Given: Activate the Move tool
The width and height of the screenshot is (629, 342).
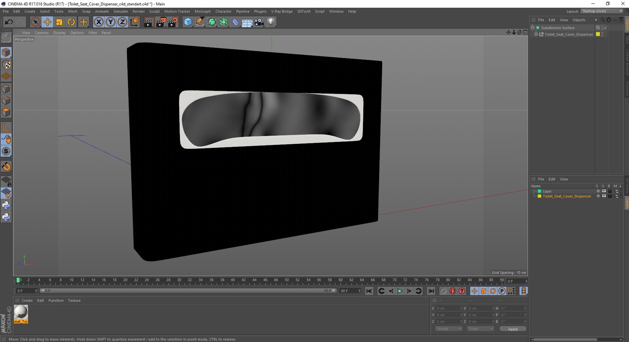Looking at the screenshot, I should pos(48,22).
